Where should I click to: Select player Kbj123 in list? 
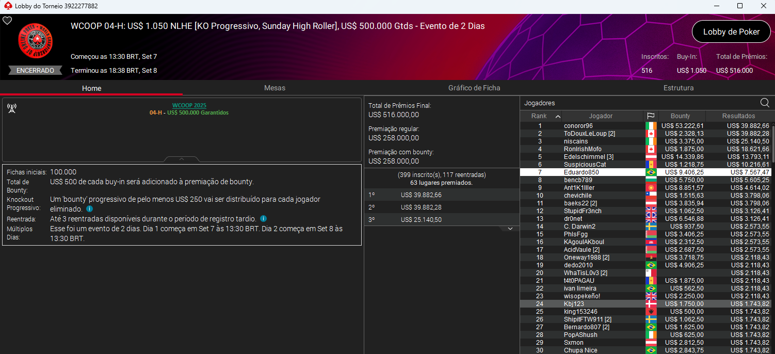point(645,304)
